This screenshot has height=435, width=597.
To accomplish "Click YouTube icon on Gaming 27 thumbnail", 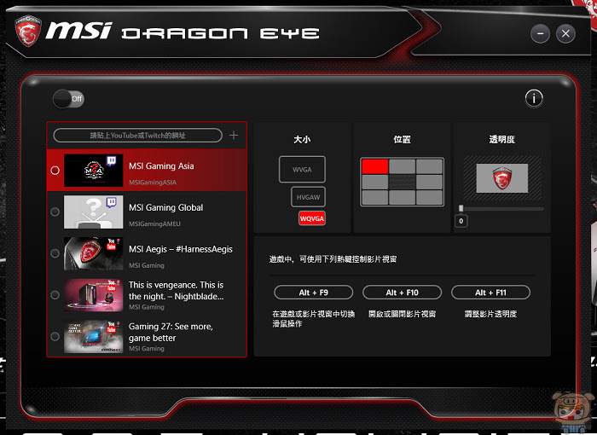I will [111, 327].
